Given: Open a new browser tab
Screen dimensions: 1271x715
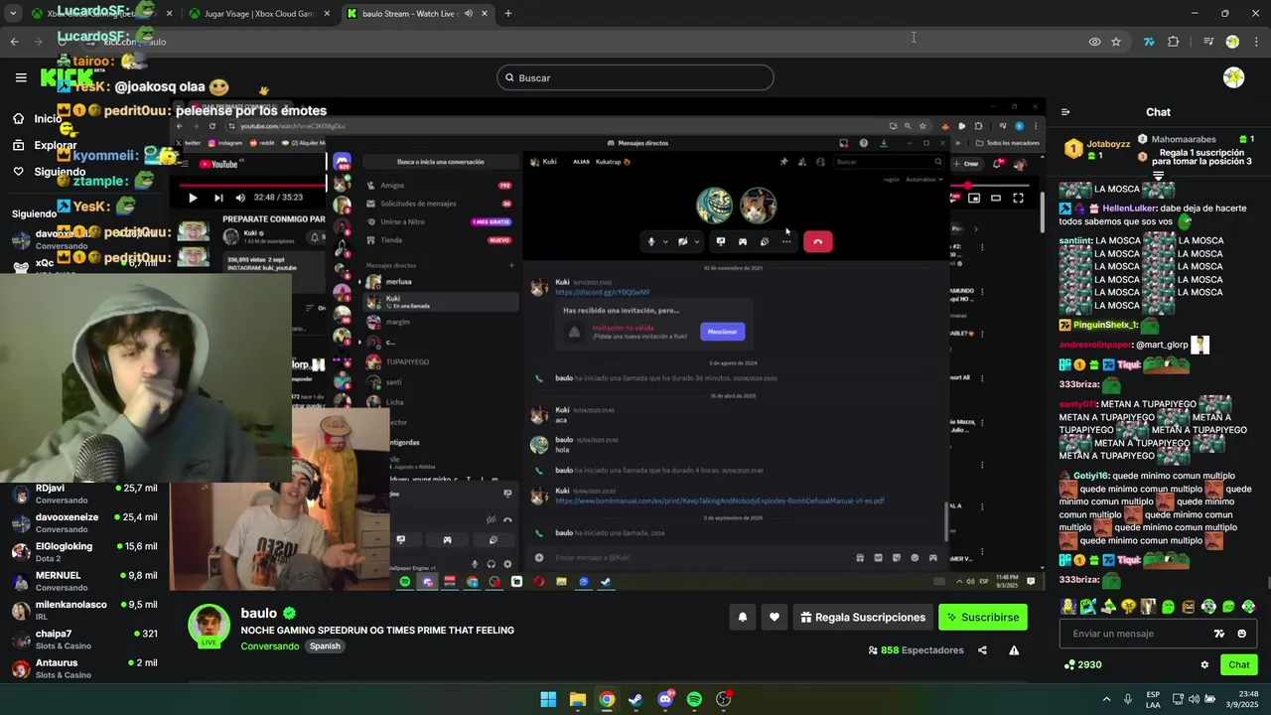Looking at the screenshot, I should 508,14.
